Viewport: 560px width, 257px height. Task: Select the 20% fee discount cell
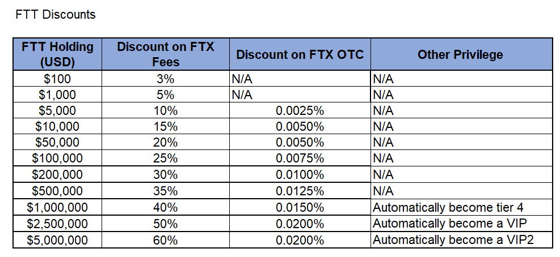tap(166, 143)
